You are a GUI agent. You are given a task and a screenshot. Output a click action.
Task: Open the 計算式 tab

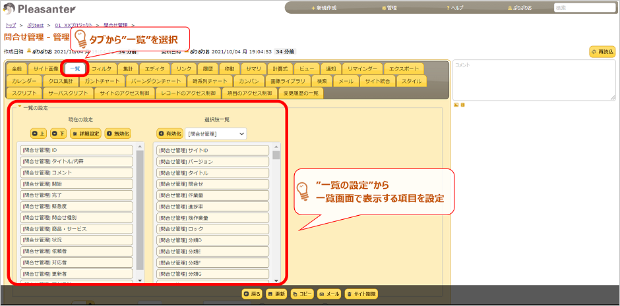[280, 68]
